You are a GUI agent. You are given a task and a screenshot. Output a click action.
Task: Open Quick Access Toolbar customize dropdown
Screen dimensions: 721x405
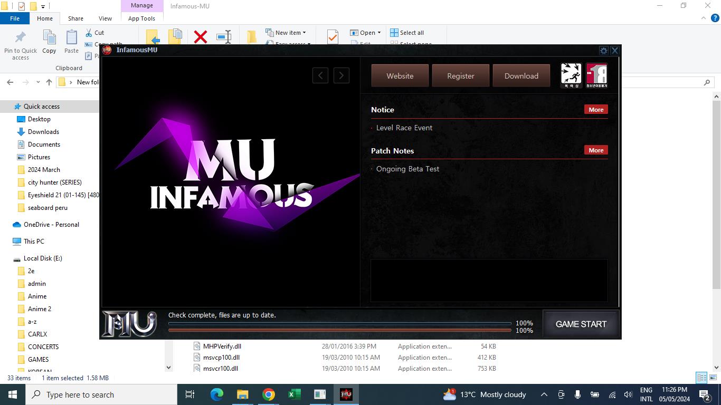tap(43, 6)
